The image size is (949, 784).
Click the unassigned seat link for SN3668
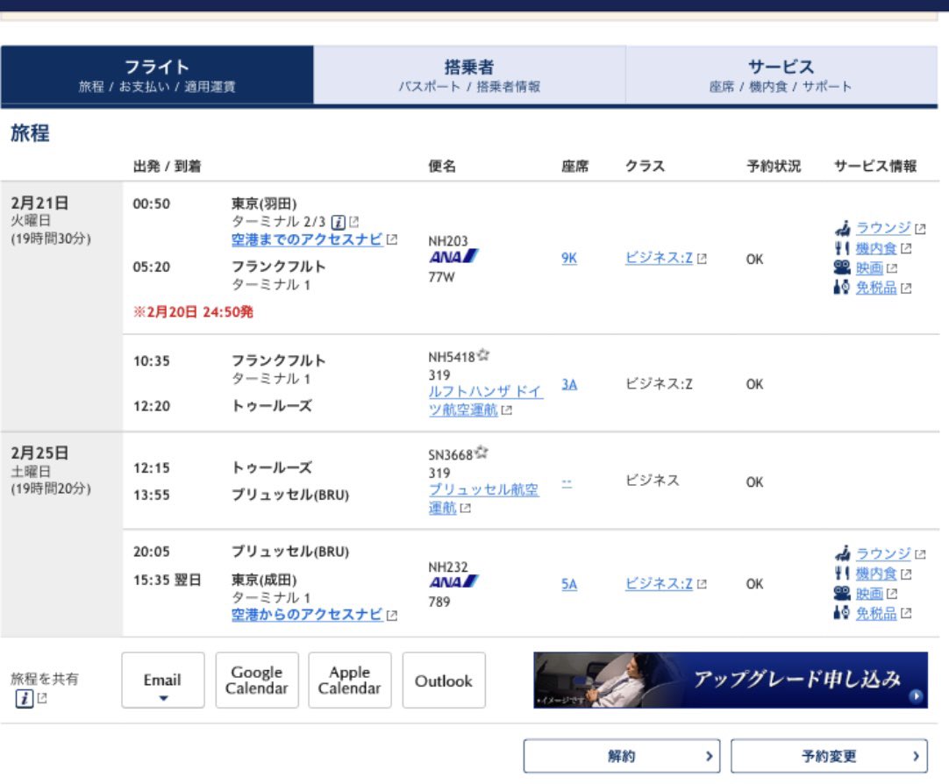(x=567, y=483)
